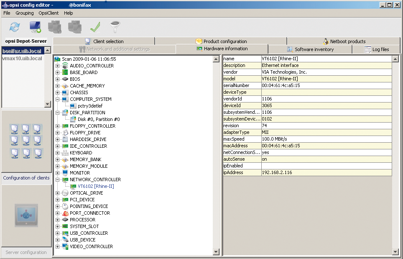Click the OPTICAL_DRIVE disc icon
Screen dimensions: 403x259
(65, 192)
